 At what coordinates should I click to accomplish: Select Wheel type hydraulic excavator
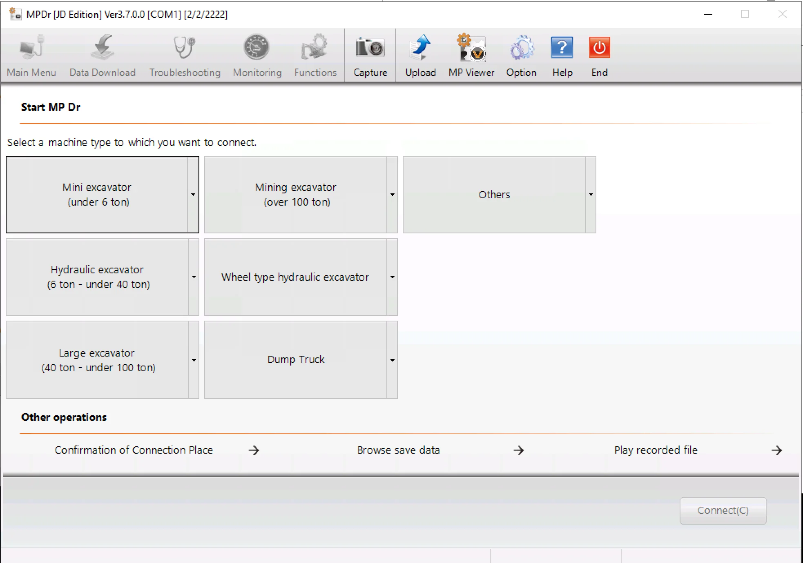(x=295, y=277)
